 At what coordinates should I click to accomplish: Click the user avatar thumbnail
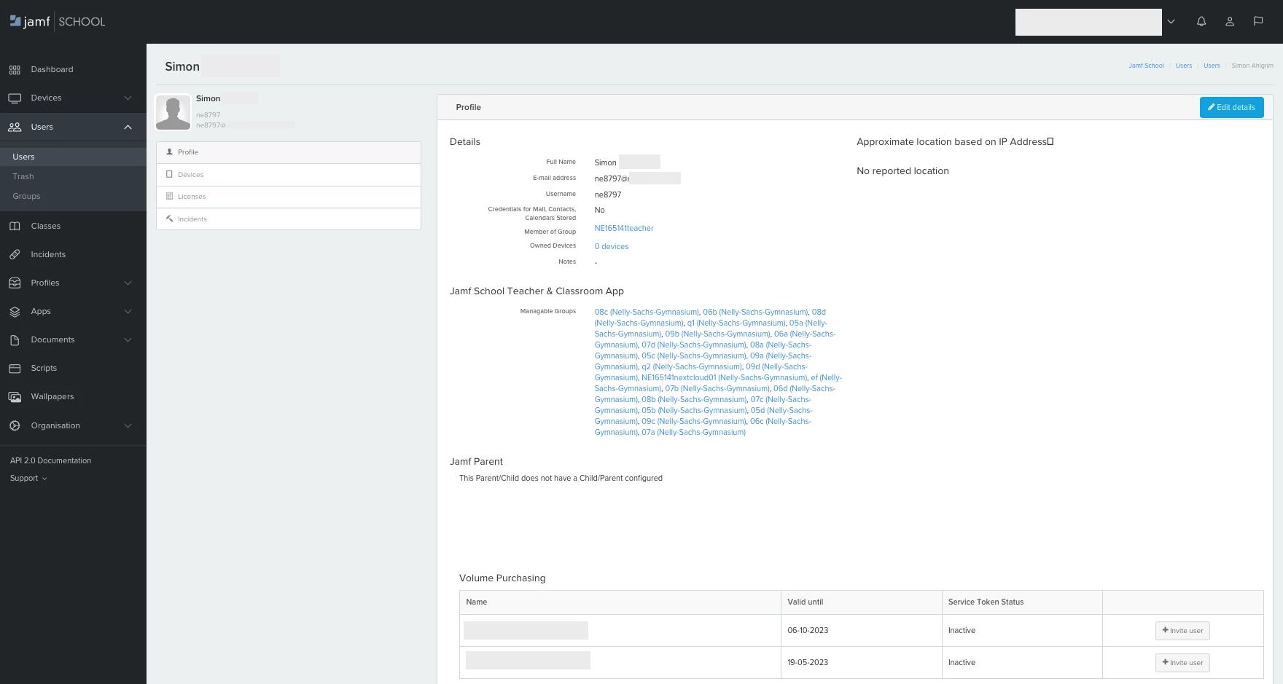click(173, 112)
